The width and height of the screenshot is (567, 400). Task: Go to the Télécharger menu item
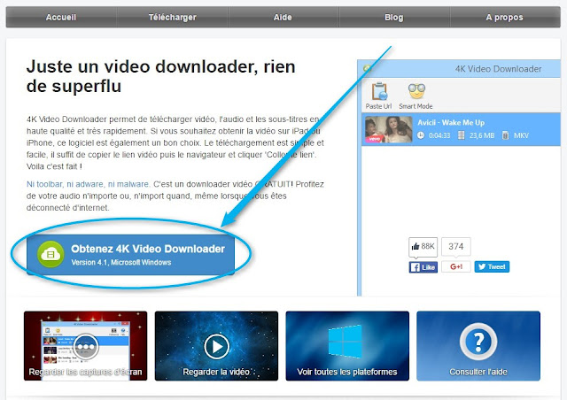(173, 17)
